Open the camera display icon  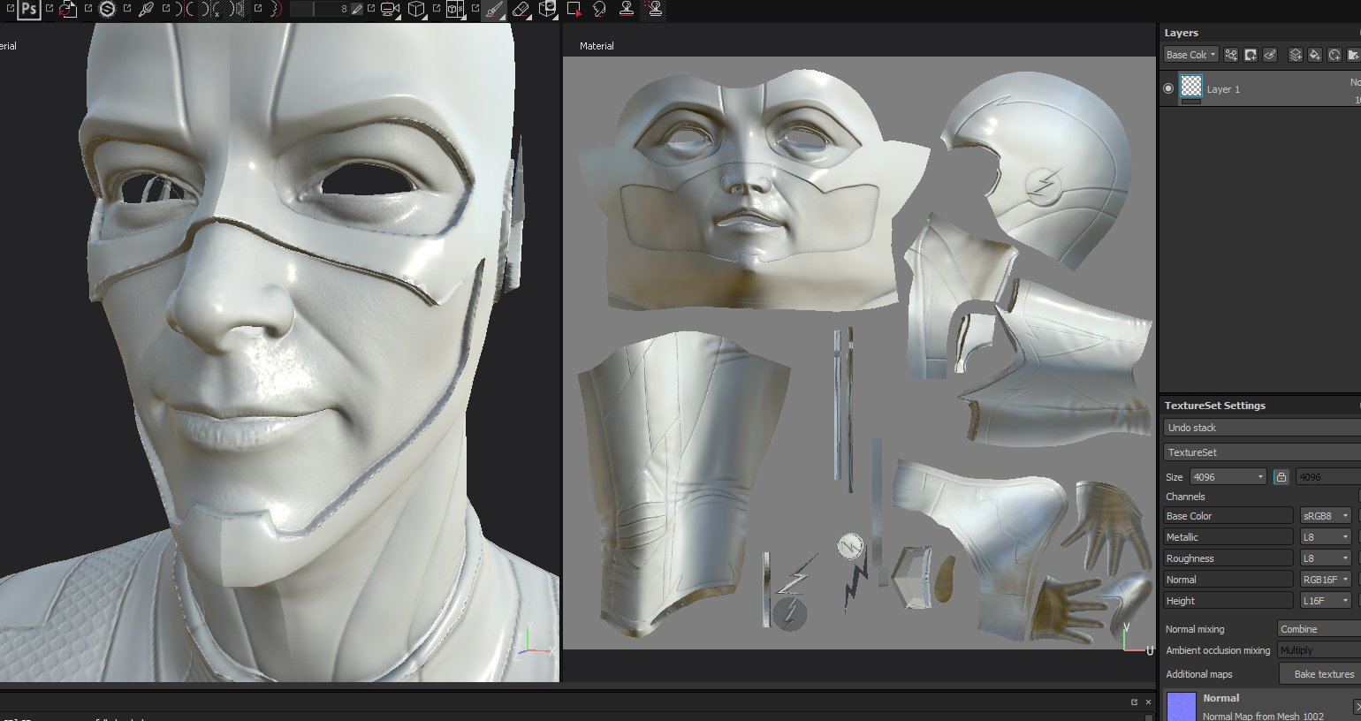(390, 9)
